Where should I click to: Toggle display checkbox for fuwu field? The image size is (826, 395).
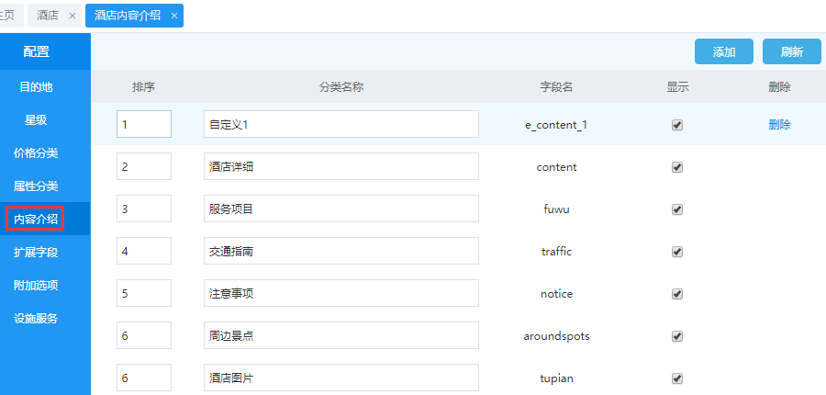677,209
